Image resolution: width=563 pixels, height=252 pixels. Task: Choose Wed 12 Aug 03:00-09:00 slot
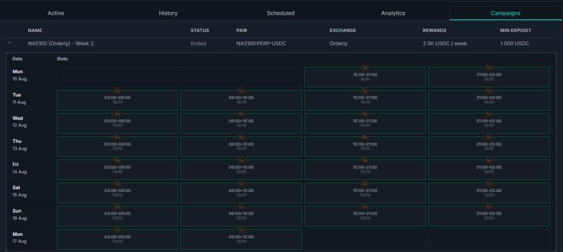tap(118, 123)
